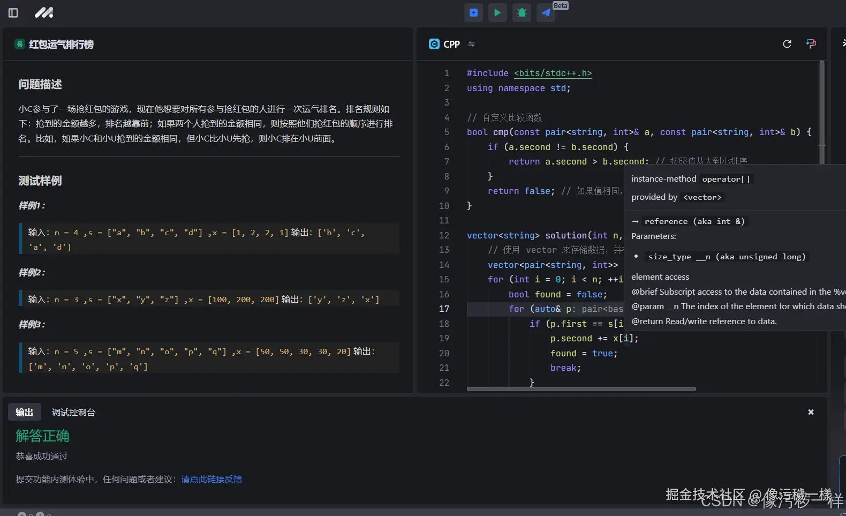Reset the code with the refresh icon
The width and height of the screenshot is (846, 516).
[x=787, y=44]
